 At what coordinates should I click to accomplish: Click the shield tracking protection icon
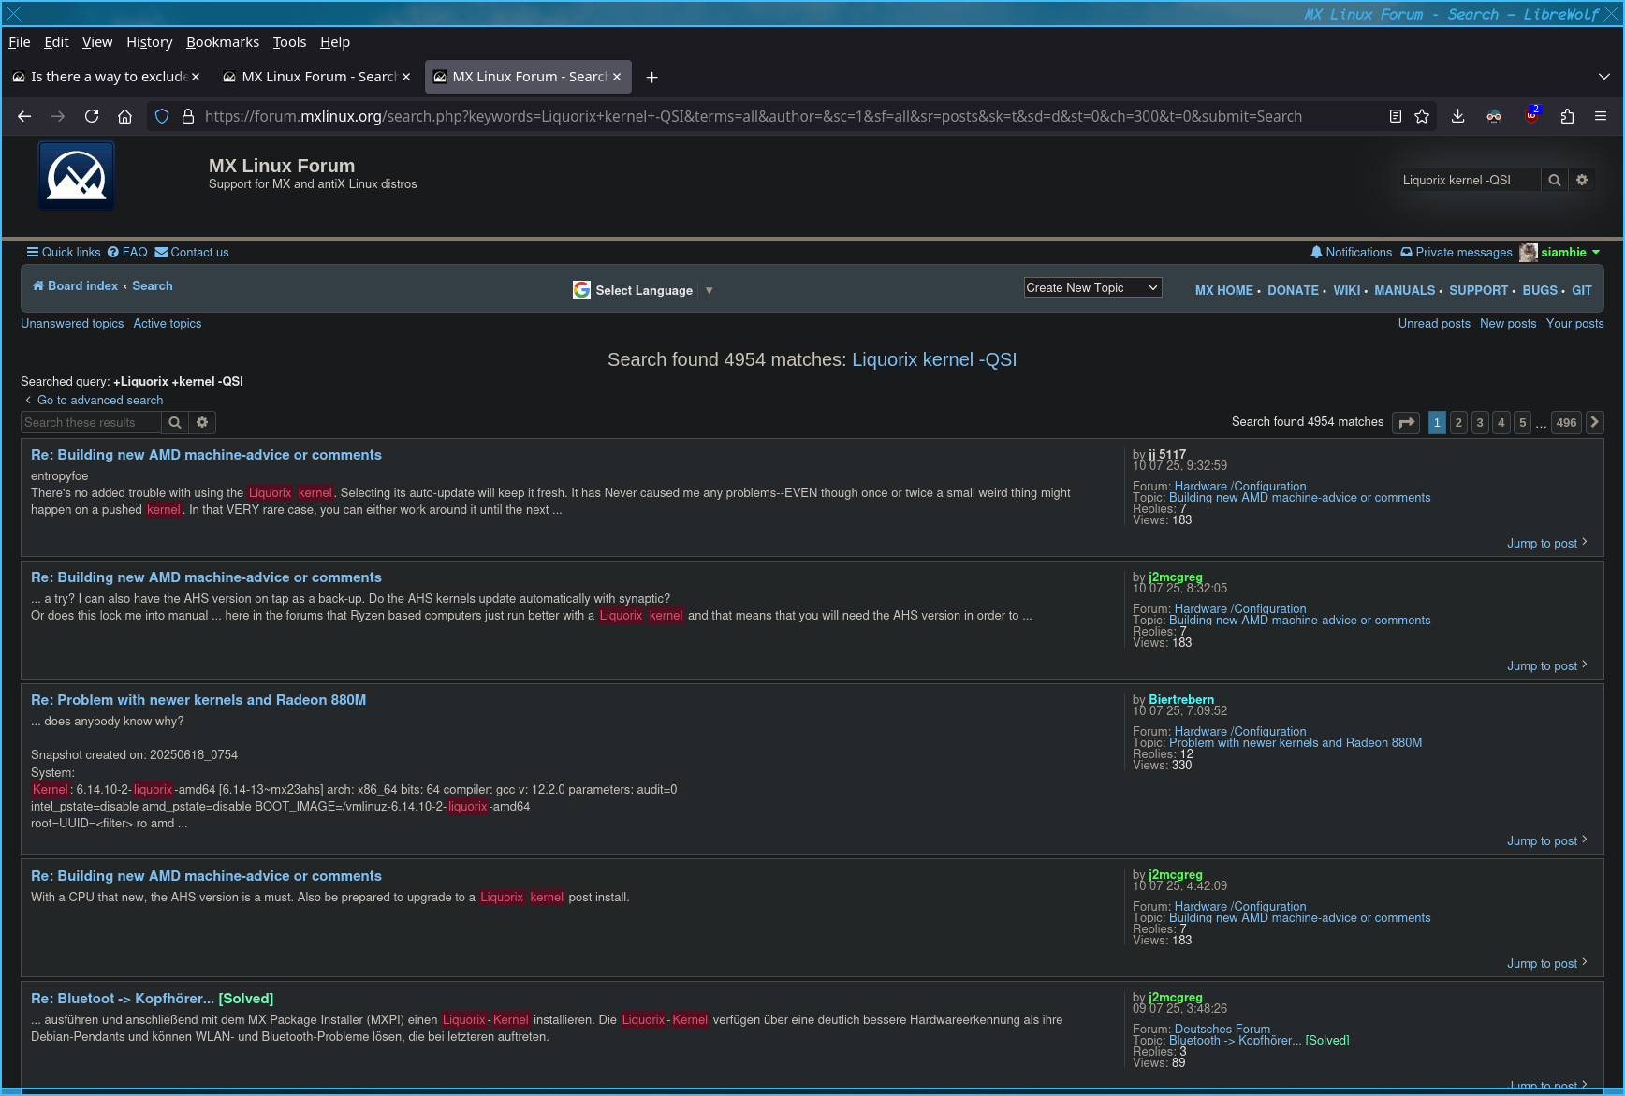coord(162,116)
